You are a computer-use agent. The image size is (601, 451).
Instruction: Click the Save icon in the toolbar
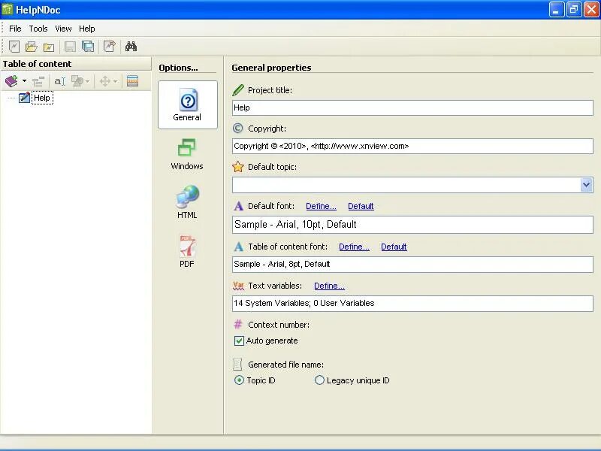(69, 47)
